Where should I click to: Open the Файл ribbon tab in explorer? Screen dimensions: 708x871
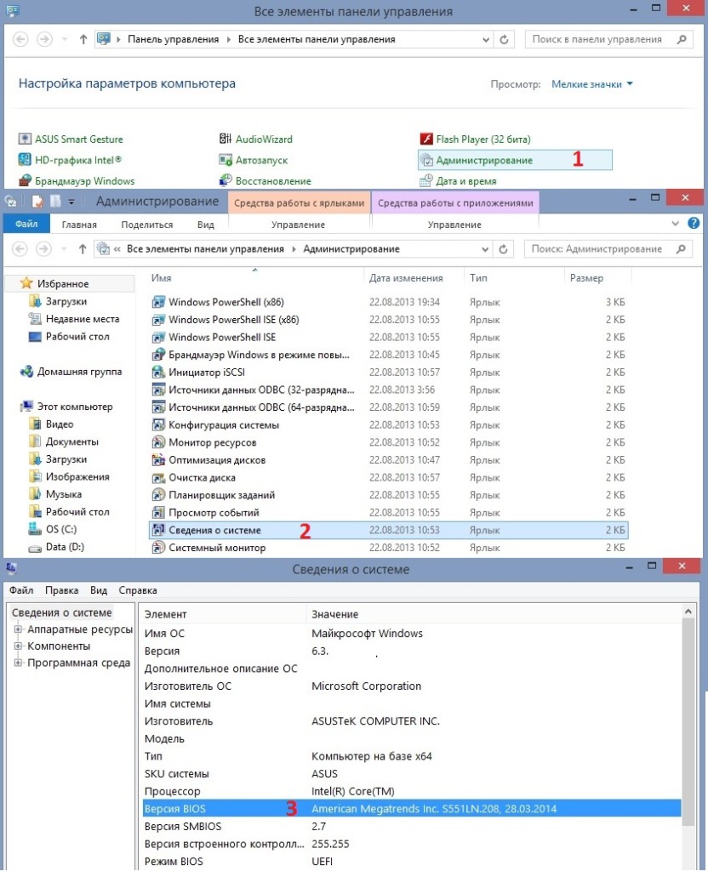tap(26, 224)
